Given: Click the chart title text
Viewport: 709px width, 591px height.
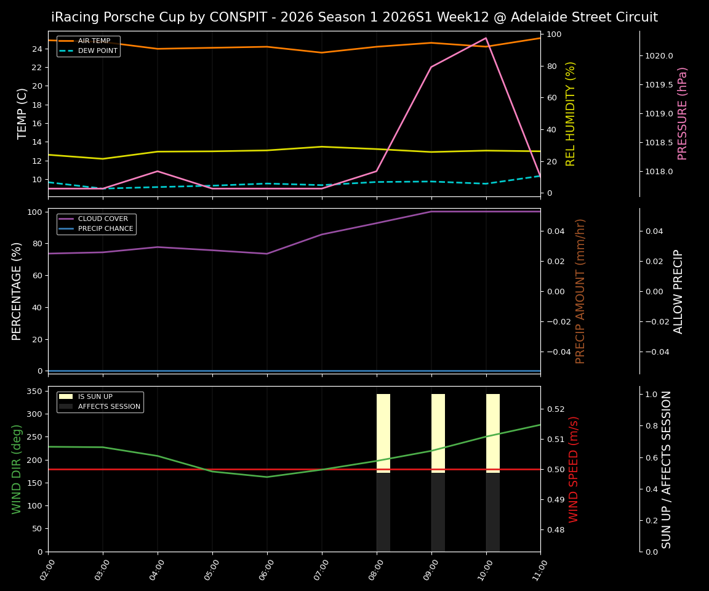Looking at the screenshot, I should (x=354, y=17).
